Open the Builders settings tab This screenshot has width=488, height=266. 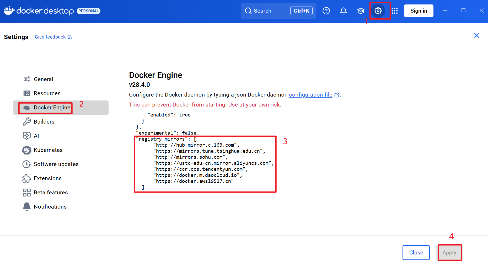(x=61, y=121)
